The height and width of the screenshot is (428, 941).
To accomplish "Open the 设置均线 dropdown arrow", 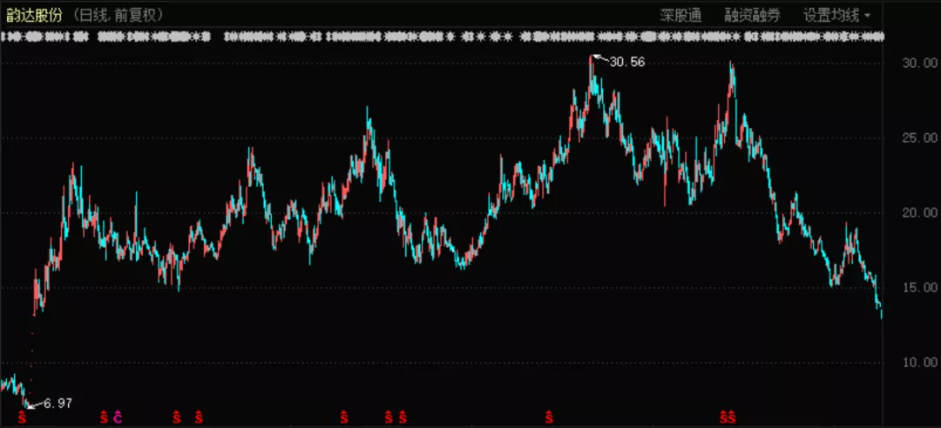I will (868, 15).
